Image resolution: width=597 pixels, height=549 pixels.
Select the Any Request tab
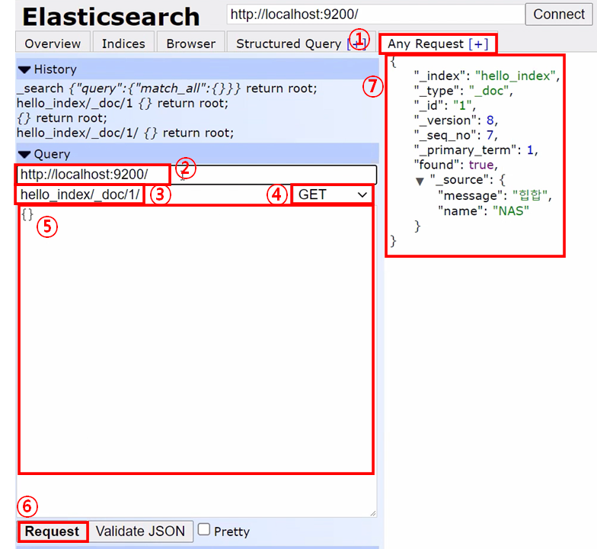click(x=426, y=44)
